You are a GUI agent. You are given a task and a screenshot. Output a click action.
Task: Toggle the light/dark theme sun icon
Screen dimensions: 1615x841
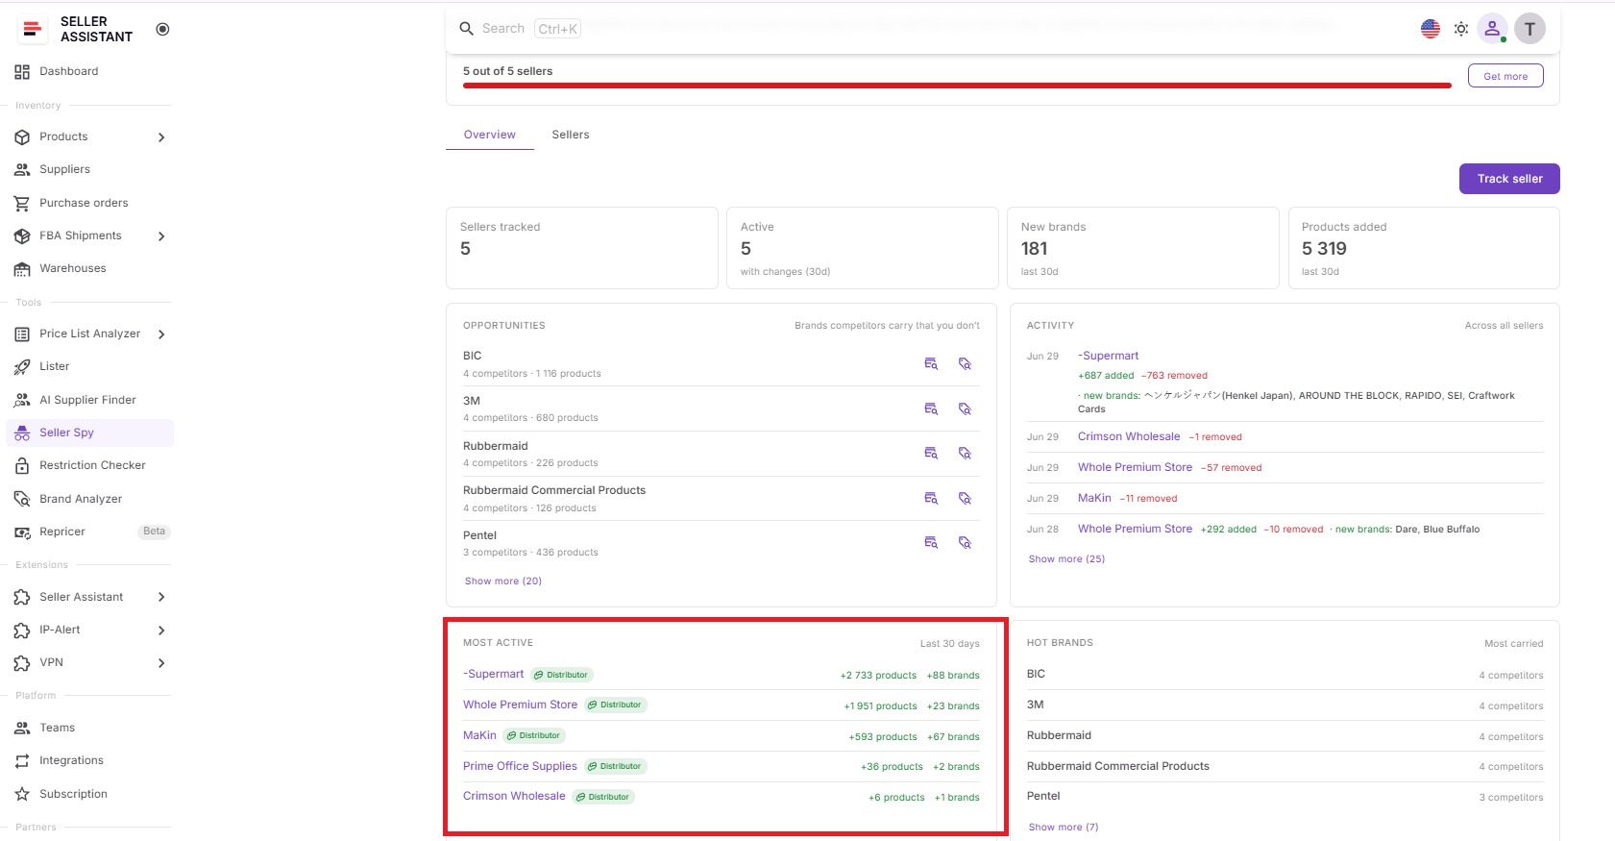(x=1461, y=29)
